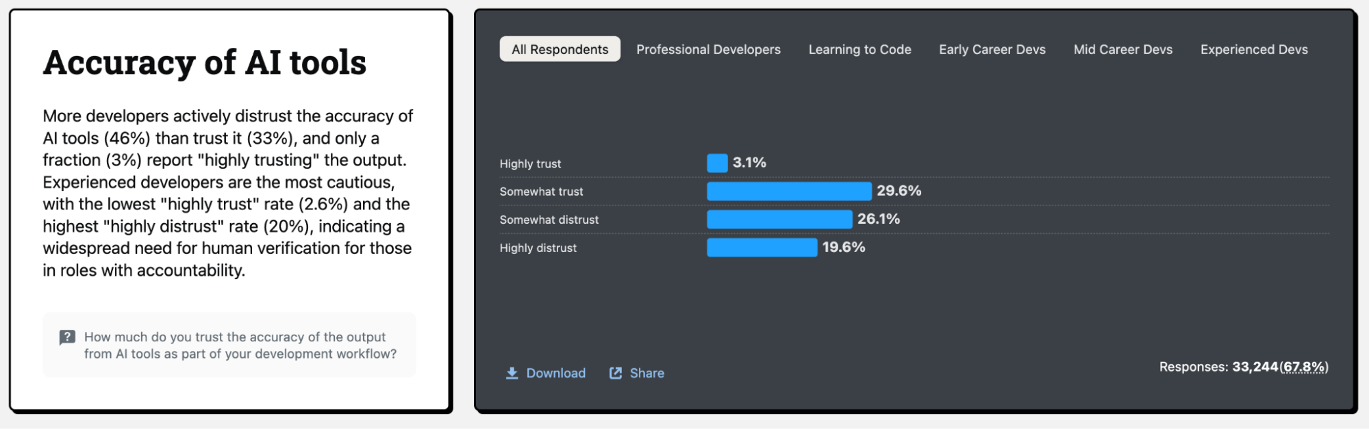Click the Share link text

(646, 373)
